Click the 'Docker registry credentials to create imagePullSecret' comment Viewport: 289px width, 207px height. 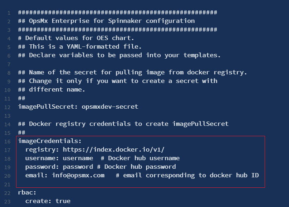click(128, 124)
